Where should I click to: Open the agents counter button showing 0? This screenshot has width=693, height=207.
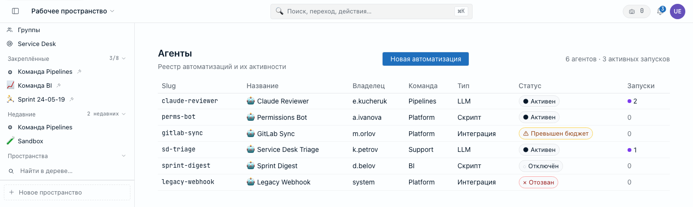pyautogui.click(x=637, y=11)
